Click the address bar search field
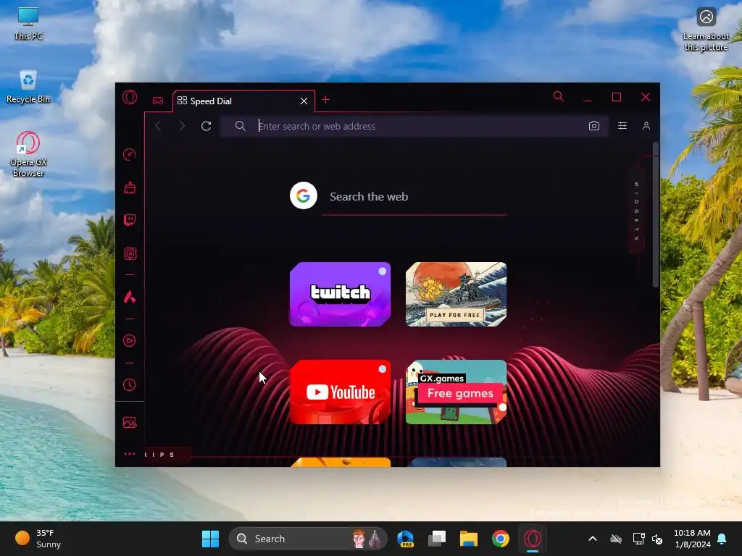The width and height of the screenshot is (742, 556). [414, 126]
